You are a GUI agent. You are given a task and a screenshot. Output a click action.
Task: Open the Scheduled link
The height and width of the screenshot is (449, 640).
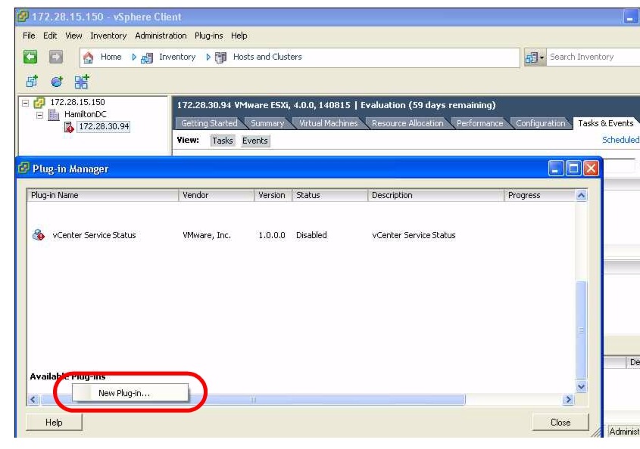click(x=620, y=140)
